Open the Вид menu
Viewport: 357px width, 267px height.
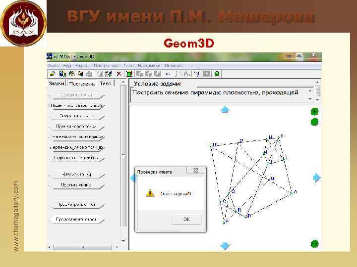coord(67,66)
